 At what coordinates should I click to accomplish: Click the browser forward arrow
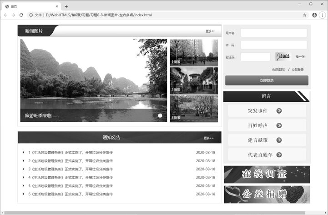click(13, 15)
